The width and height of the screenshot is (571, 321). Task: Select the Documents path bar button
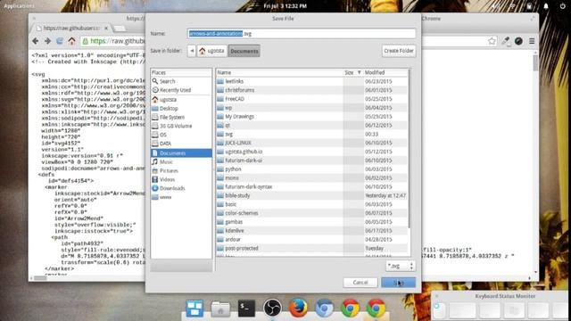click(244, 51)
